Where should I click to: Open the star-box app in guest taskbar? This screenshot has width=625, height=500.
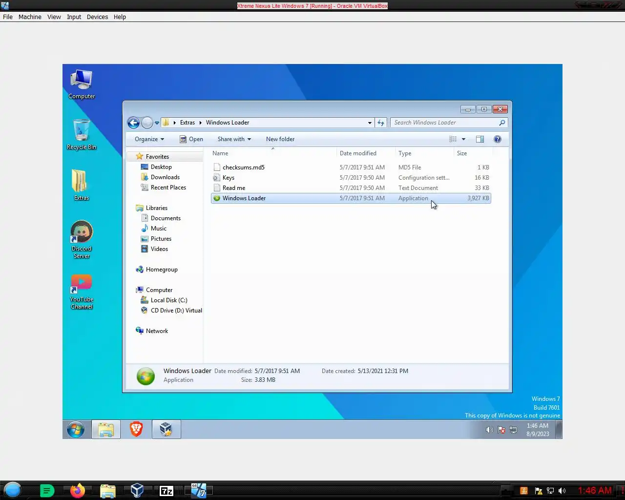(166, 430)
